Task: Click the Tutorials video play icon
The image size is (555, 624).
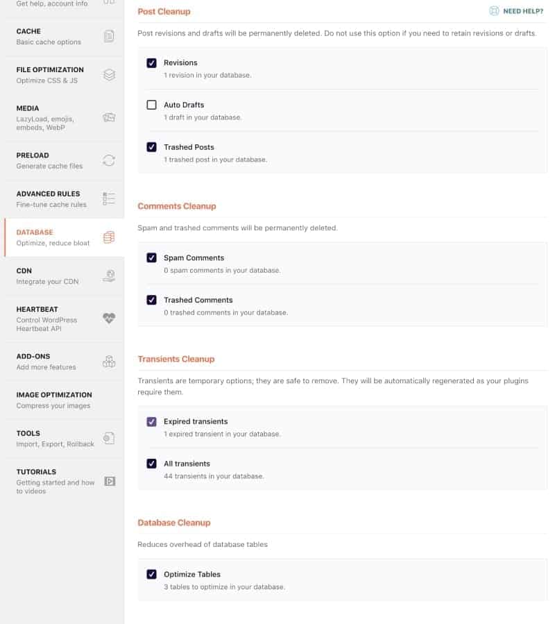Action: 109,480
